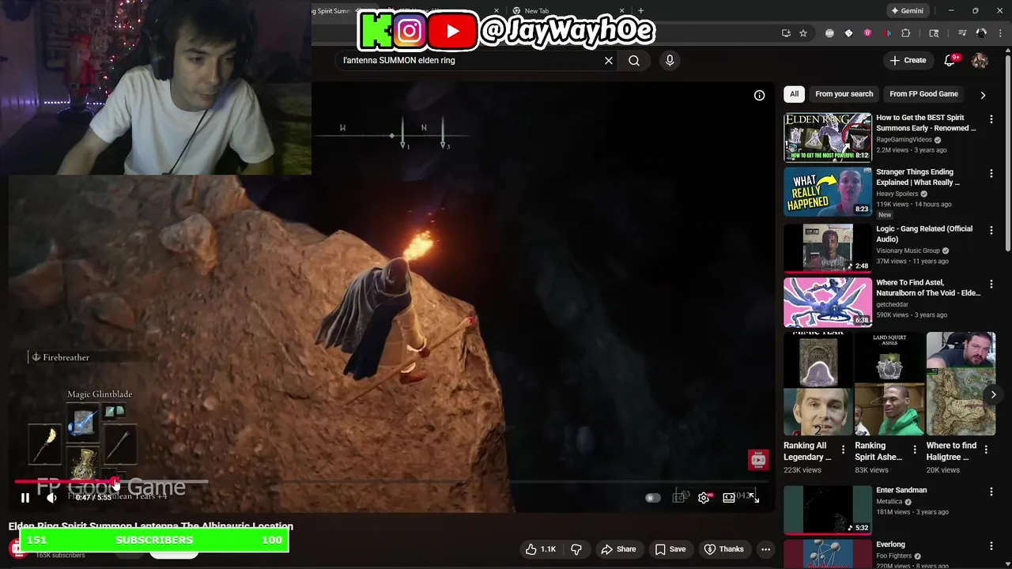
Task: Open options for Logic Gang Related video
Action: pos(991,230)
